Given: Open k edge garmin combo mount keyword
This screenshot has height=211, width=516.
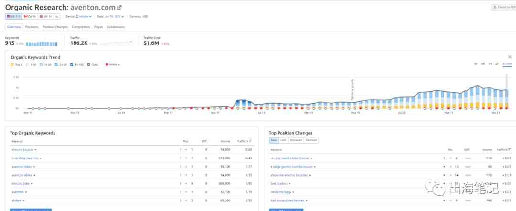Looking at the screenshot, I should coord(291,167).
